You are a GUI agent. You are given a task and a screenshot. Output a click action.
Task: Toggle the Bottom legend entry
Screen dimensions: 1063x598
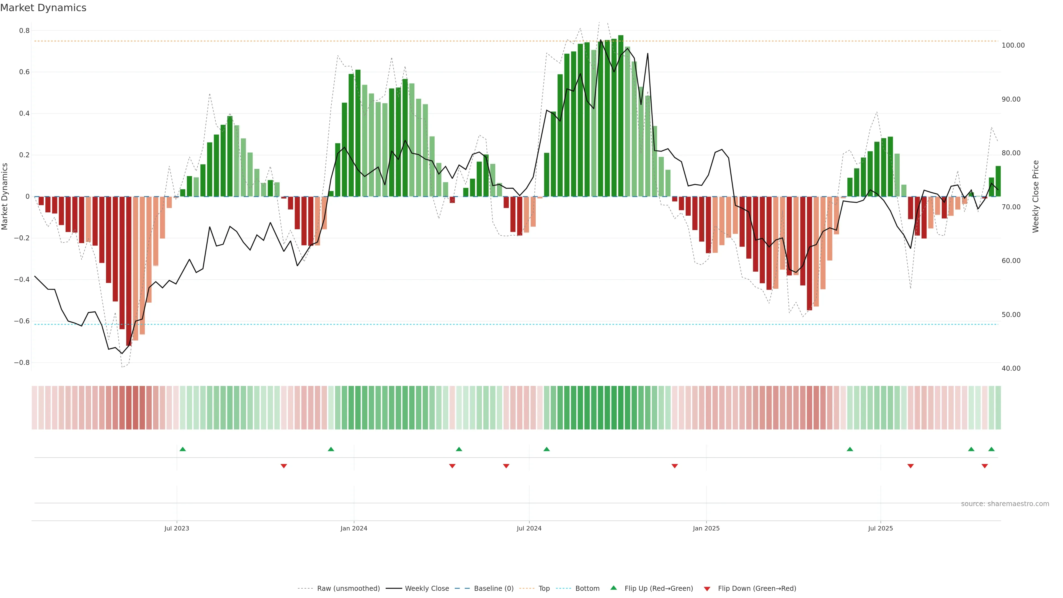click(x=587, y=589)
